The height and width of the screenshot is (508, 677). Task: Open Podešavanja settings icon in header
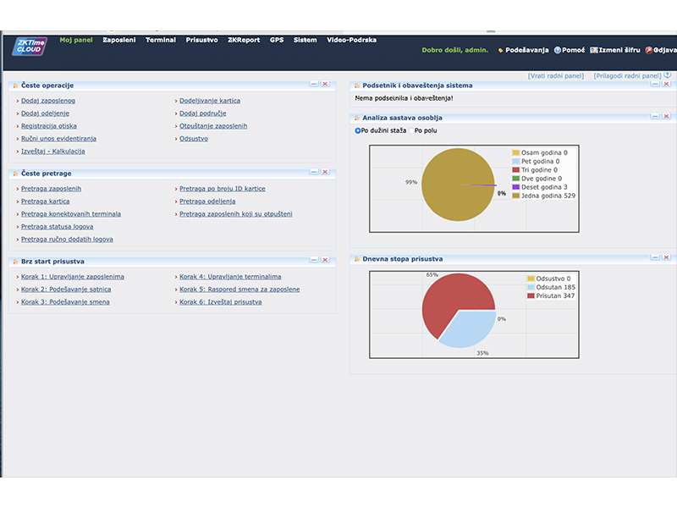pos(501,50)
